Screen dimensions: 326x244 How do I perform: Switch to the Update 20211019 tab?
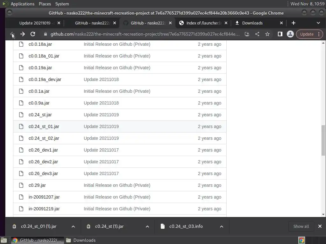pos(35,23)
